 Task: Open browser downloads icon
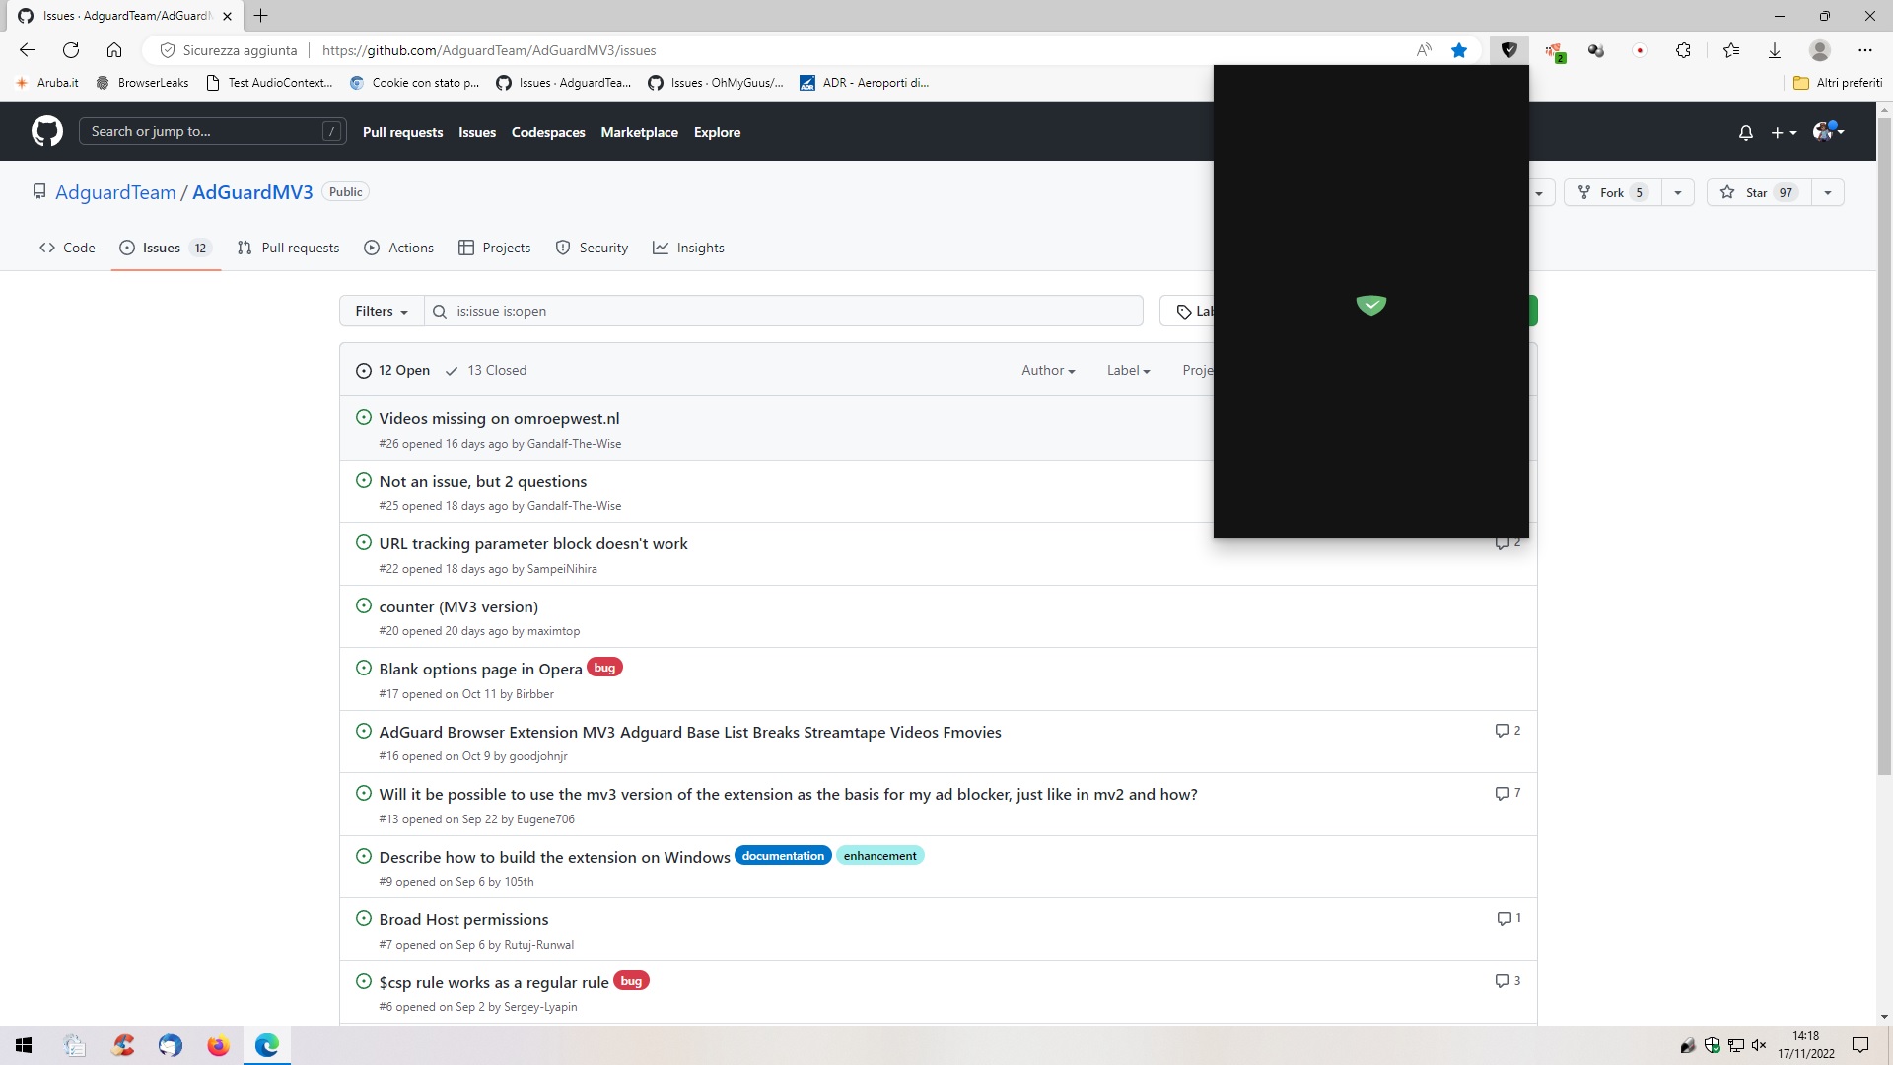coord(1774,50)
